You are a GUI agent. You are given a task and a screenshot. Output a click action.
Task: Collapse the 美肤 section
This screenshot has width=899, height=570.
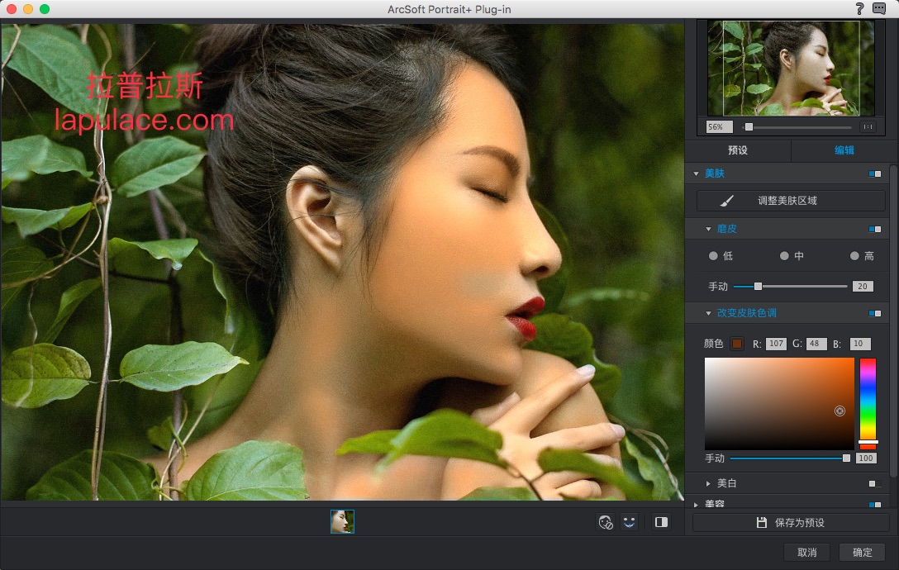[696, 173]
